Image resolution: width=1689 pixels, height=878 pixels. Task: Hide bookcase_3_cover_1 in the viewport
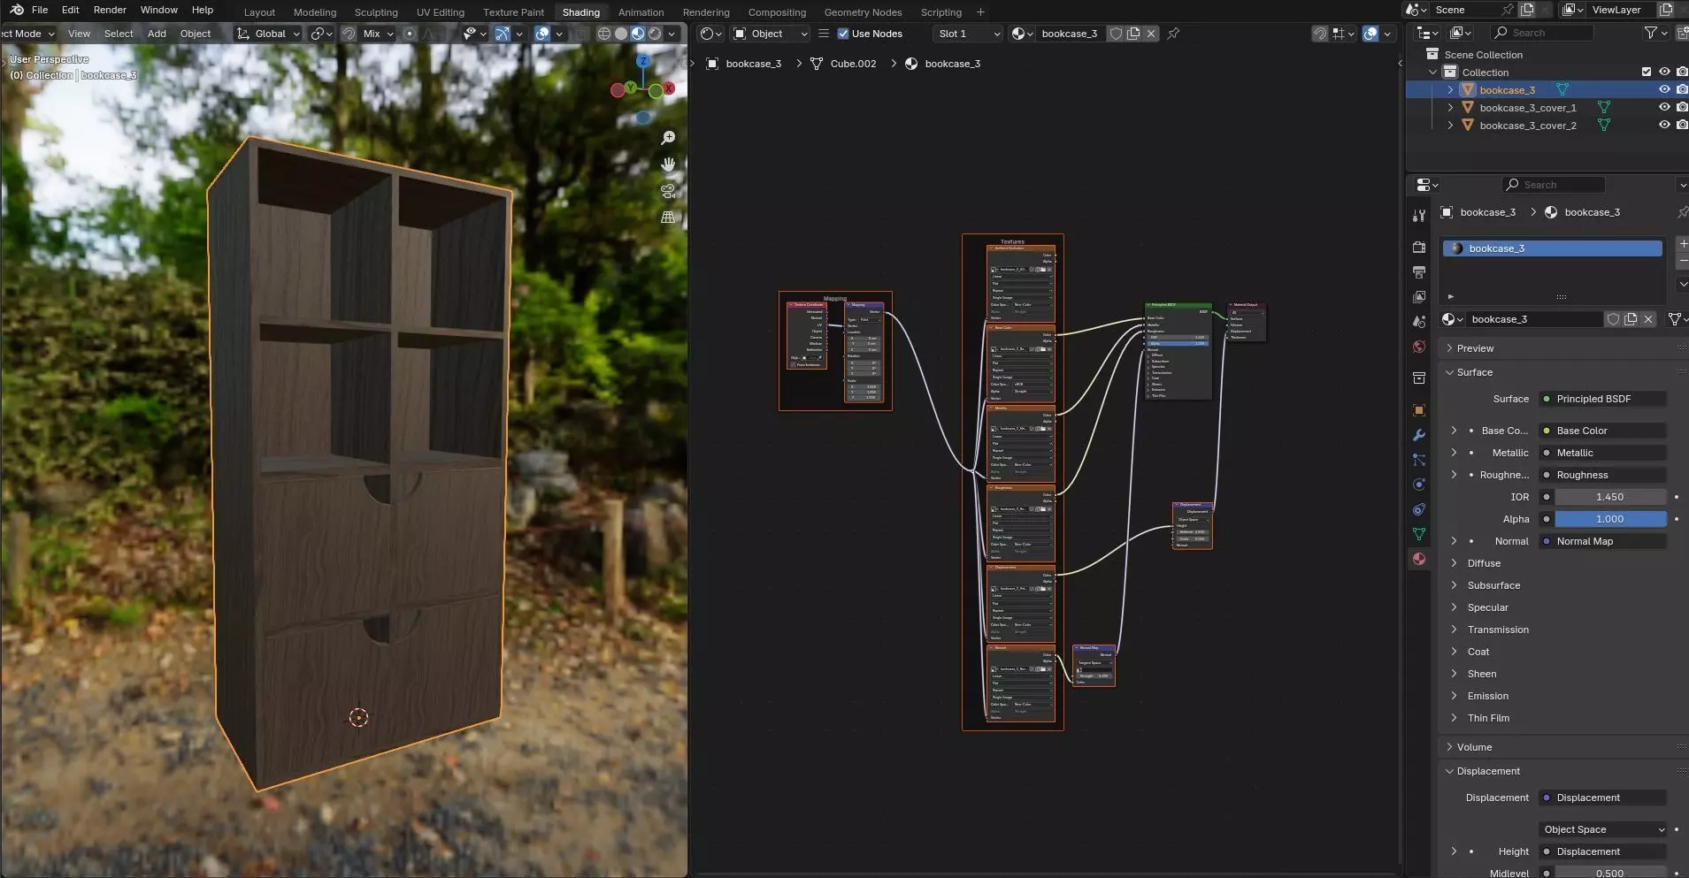point(1664,107)
